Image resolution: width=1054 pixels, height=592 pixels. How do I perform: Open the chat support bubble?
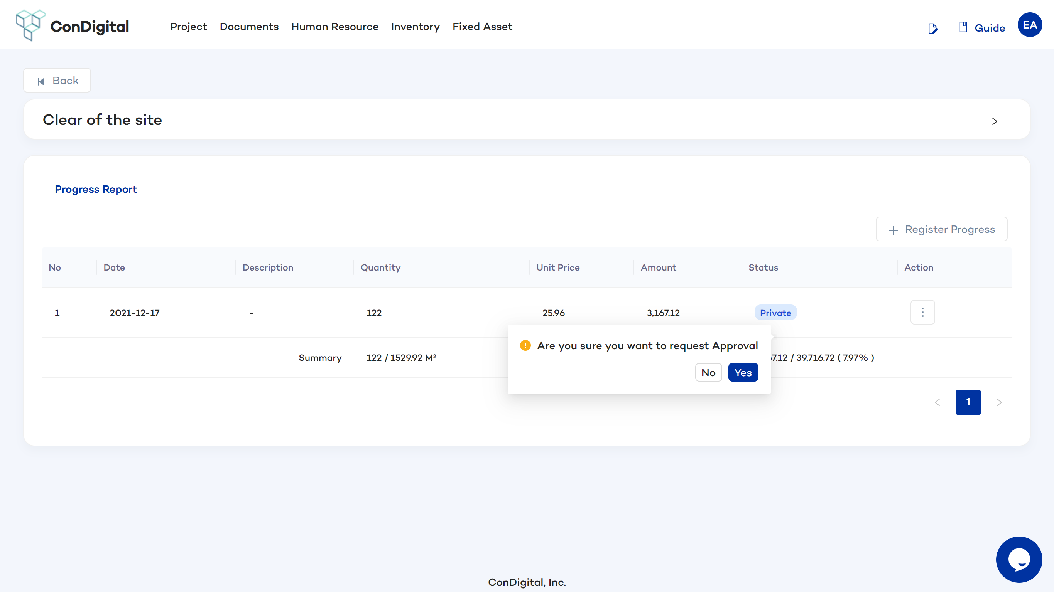coord(1019,559)
